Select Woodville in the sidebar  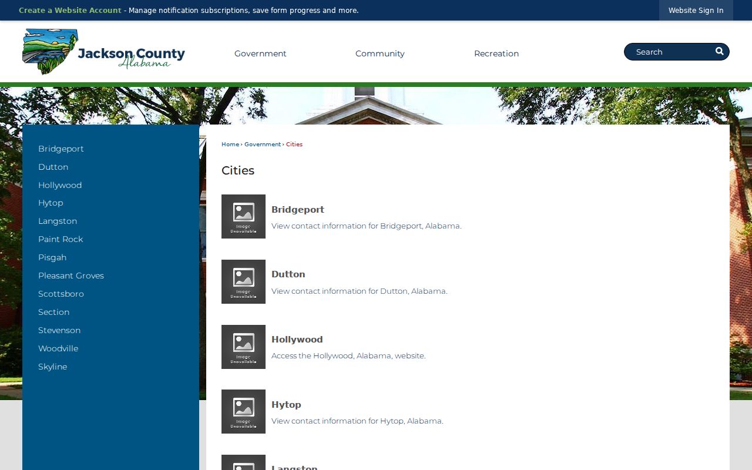coord(58,348)
